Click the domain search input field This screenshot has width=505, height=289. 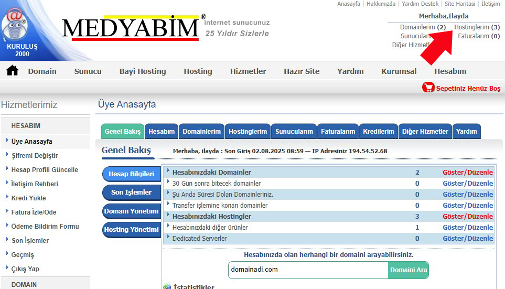click(x=308, y=270)
